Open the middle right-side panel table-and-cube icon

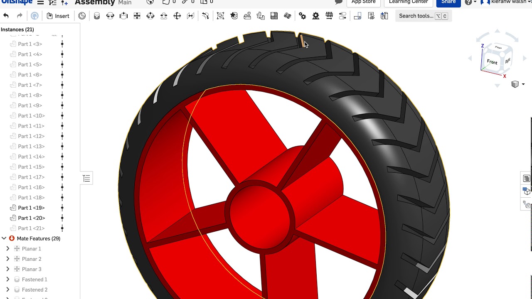pyautogui.click(x=527, y=191)
